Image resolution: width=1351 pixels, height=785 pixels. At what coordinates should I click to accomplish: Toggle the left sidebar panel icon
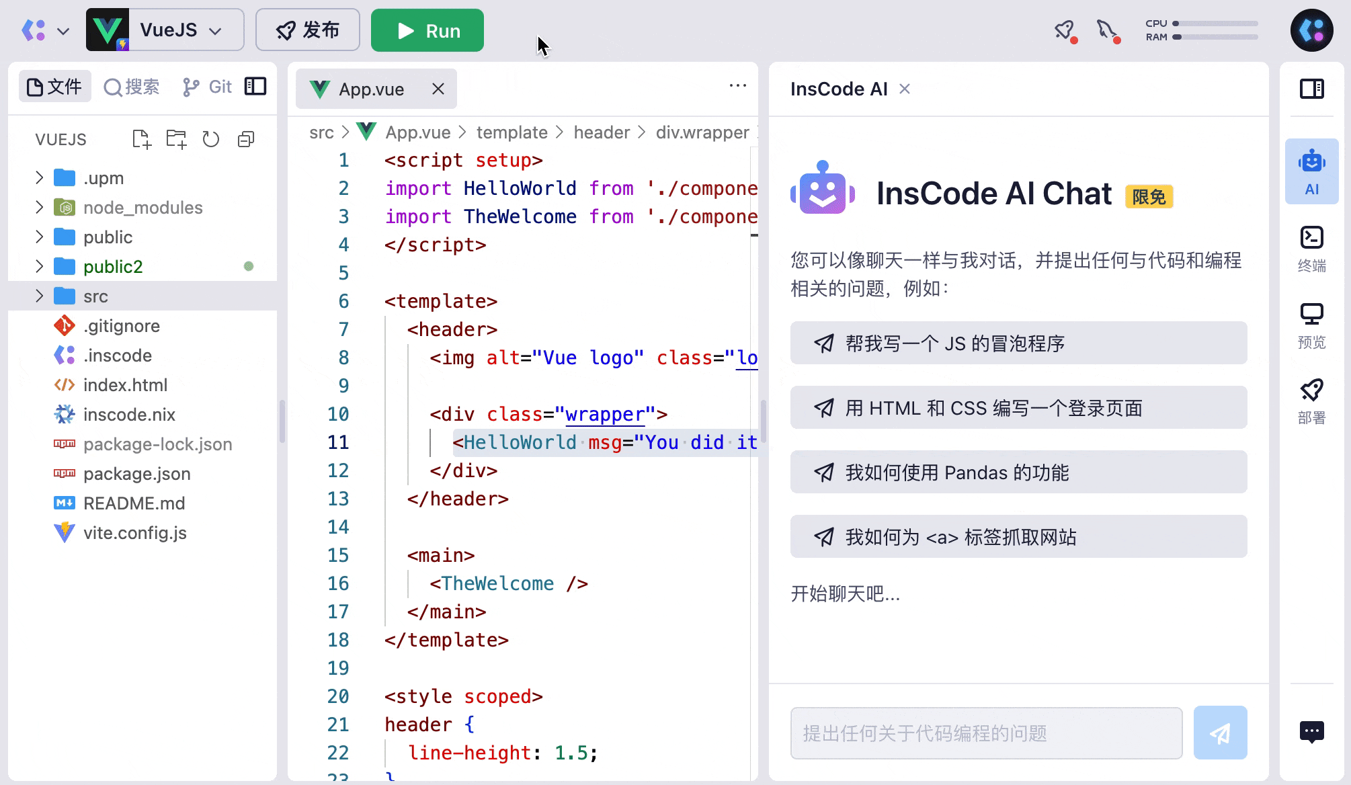click(x=255, y=86)
